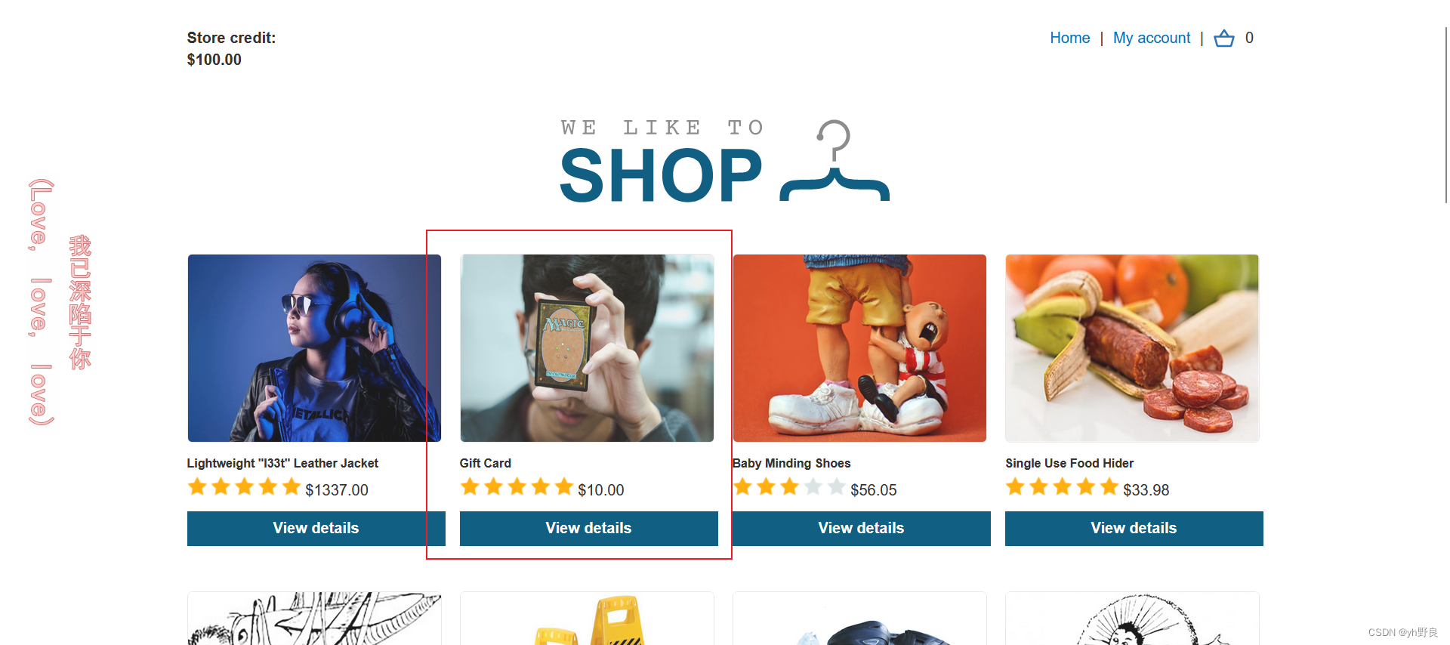This screenshot has width=1450, height=645.
Task: Open the Leather Jacket product image
Action: tap(314, 348)
